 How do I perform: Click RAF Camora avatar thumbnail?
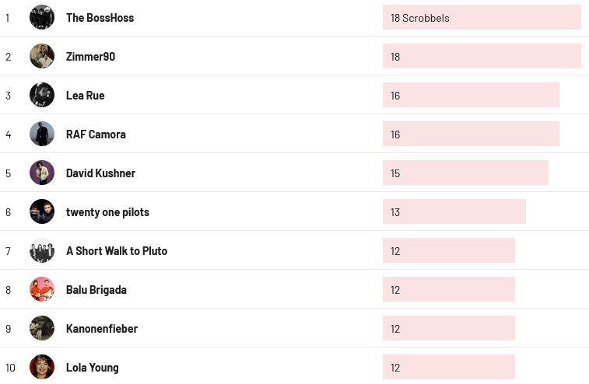[x=42, y=134]
